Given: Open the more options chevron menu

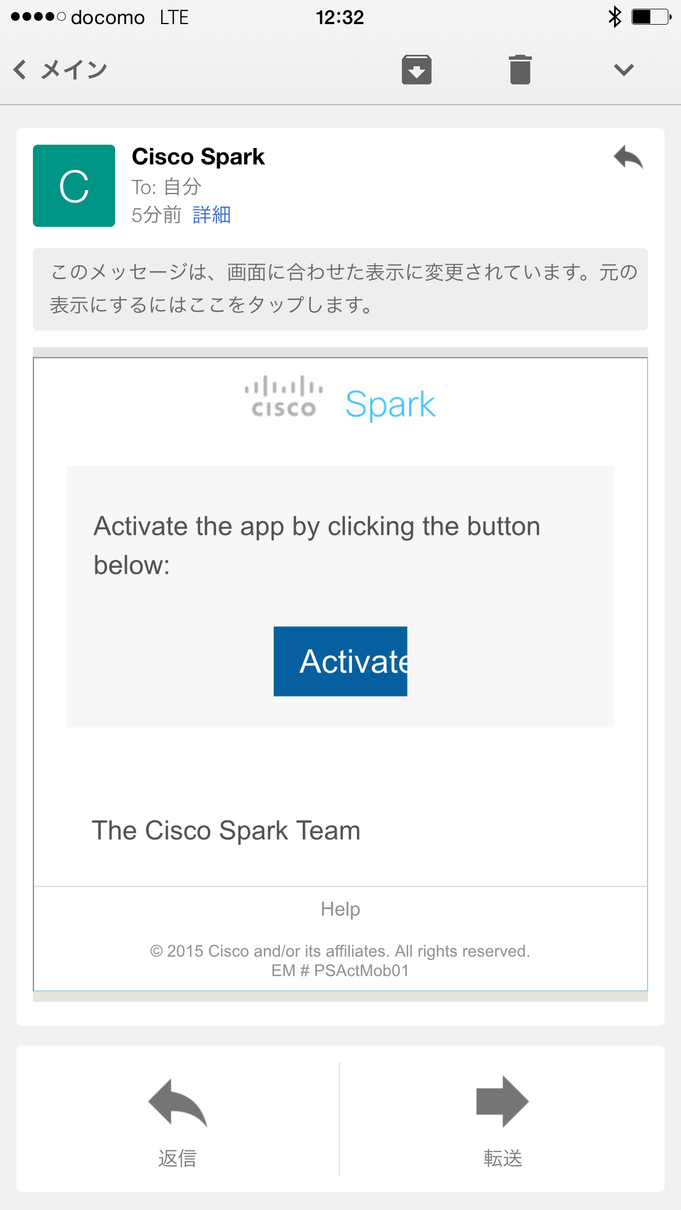Looking at the screenshot, I should pyautogui.click(x=623, y=70).
